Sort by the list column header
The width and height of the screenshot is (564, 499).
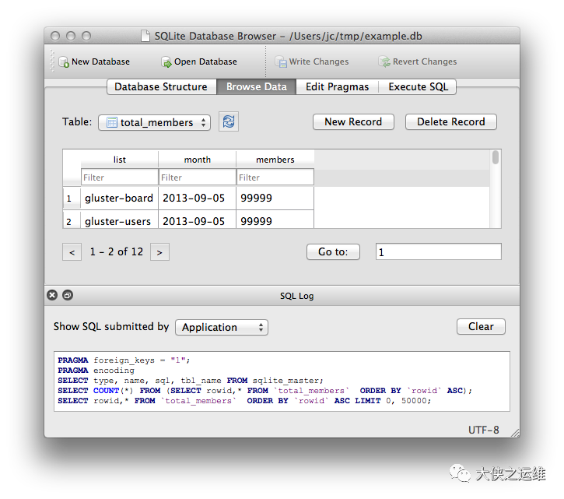[120, 159]
